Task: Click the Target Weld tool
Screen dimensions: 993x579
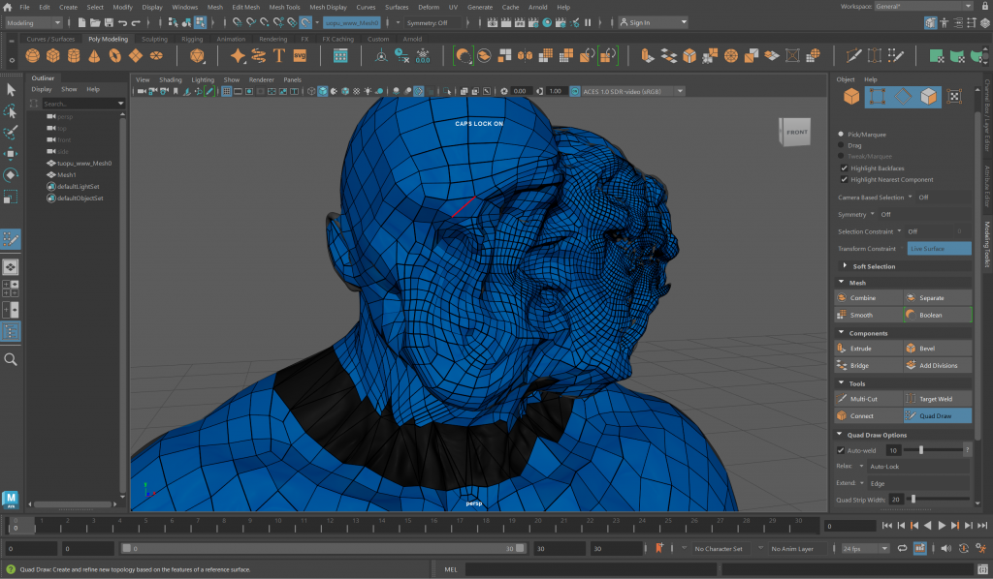Action: coord(938,398)
